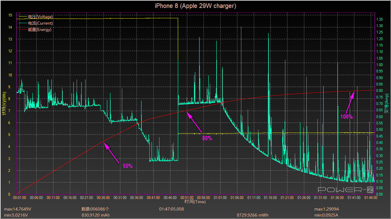Toggle the 能量(Energy) legend entry
The image size is (391, 219).
pos(39,30)
